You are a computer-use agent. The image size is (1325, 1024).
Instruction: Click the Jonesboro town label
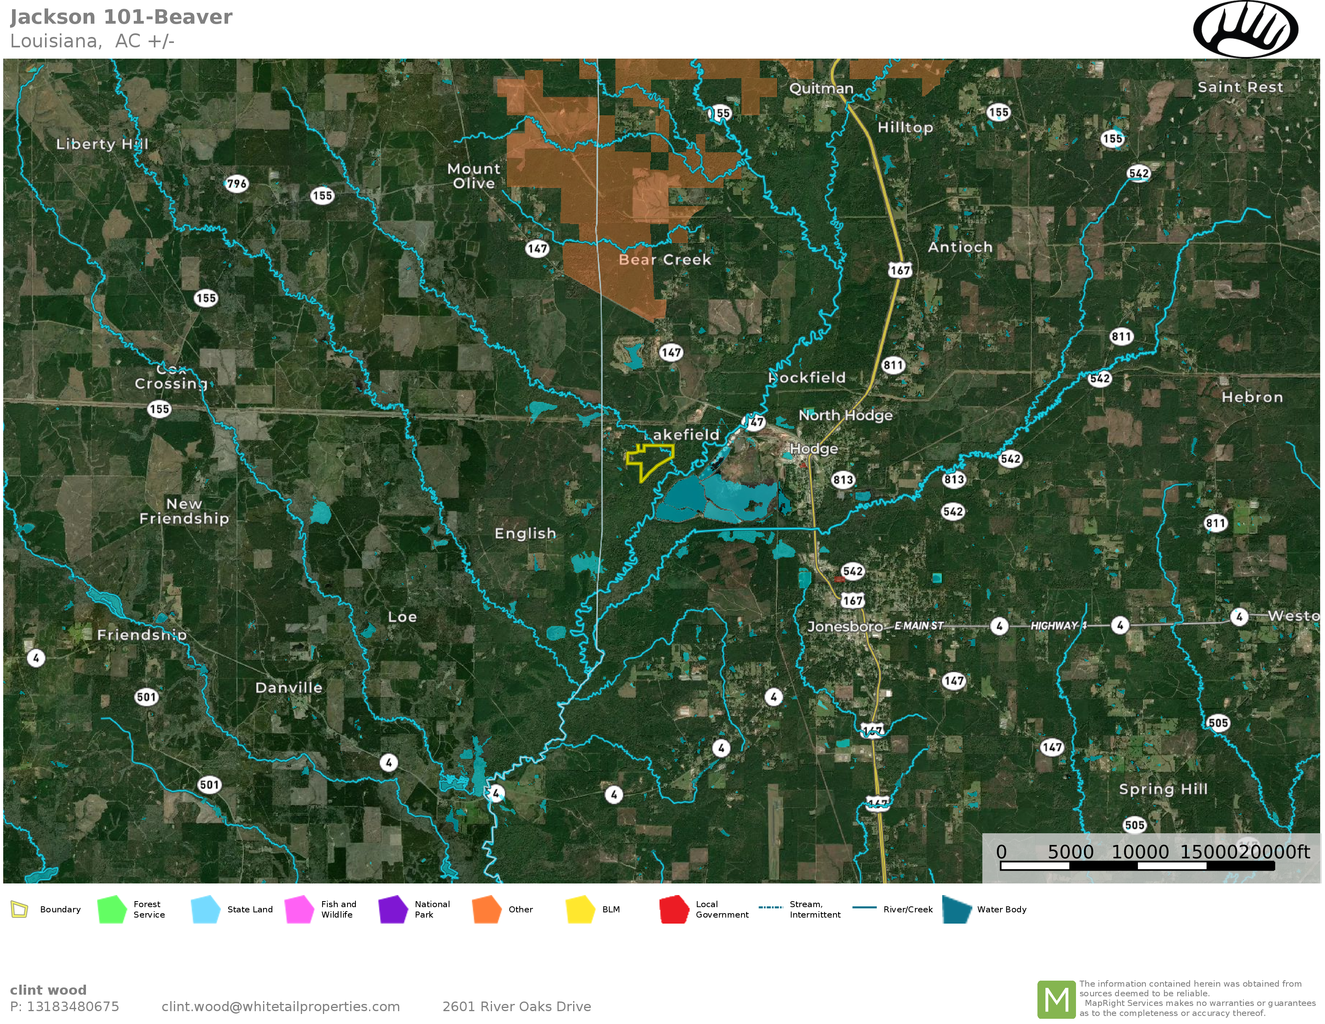tap(845, 627)
